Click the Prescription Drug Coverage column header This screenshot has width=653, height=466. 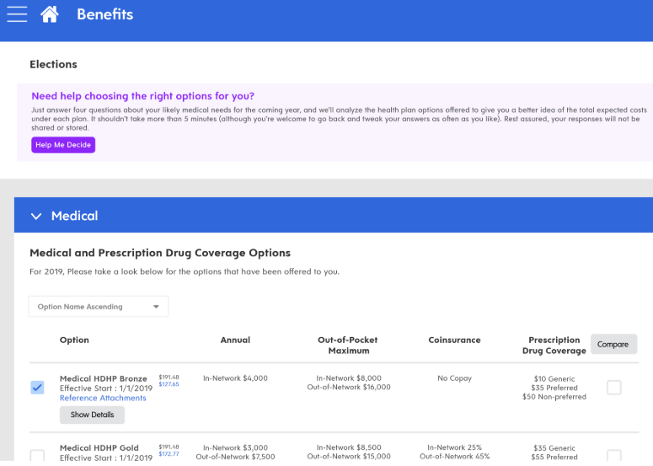(554, 345)
